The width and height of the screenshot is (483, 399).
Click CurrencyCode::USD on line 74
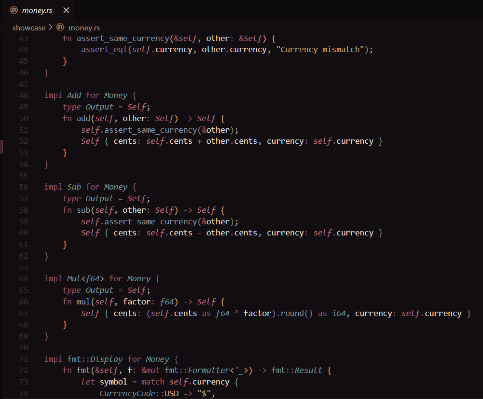pyautogui.click(x=139, y=394)
